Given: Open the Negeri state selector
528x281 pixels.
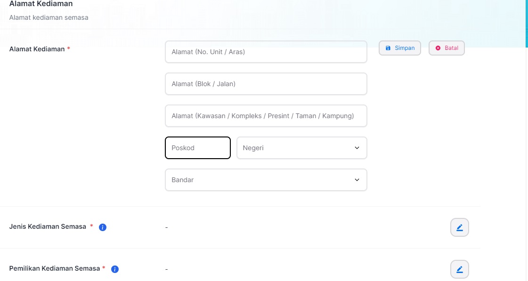Looking at the screenshot, I should [x=302, y=148].
